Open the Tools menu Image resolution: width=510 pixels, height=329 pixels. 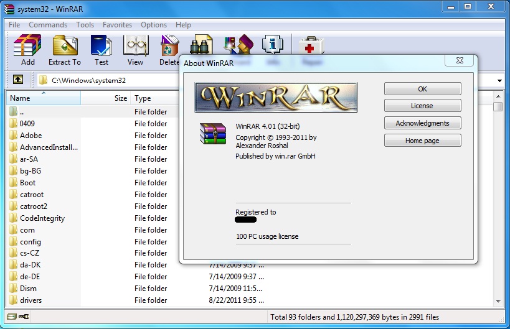[x=85, y=25]
